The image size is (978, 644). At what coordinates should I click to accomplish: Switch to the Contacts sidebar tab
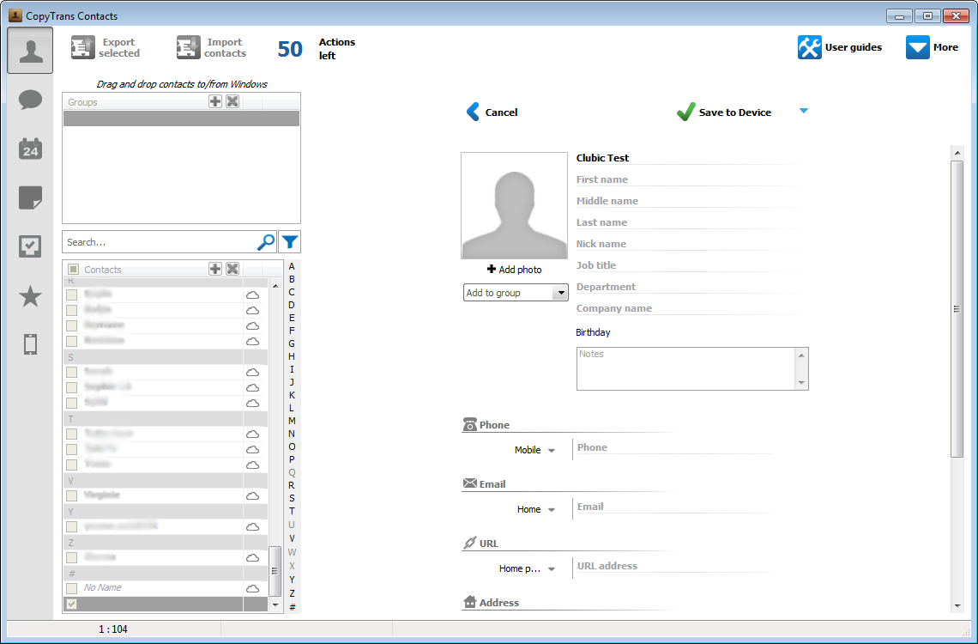click(30, 50)
